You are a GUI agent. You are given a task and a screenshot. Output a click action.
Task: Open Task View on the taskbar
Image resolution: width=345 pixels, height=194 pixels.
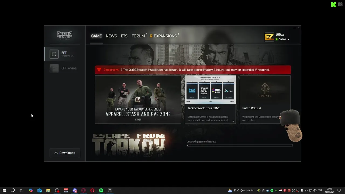click(x=22, y=190)
